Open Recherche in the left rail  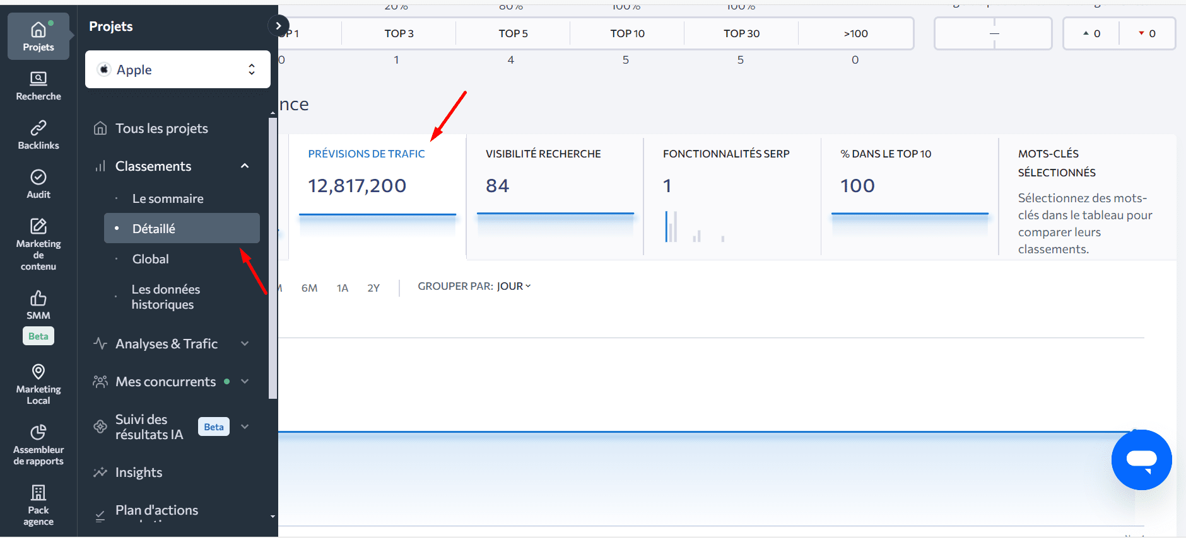point(38,86)
